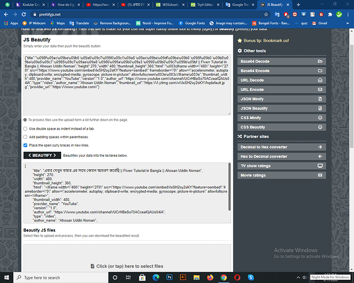Click the Bonus tip star icon
The image size is (354, 283).
[x=240, y=41]
